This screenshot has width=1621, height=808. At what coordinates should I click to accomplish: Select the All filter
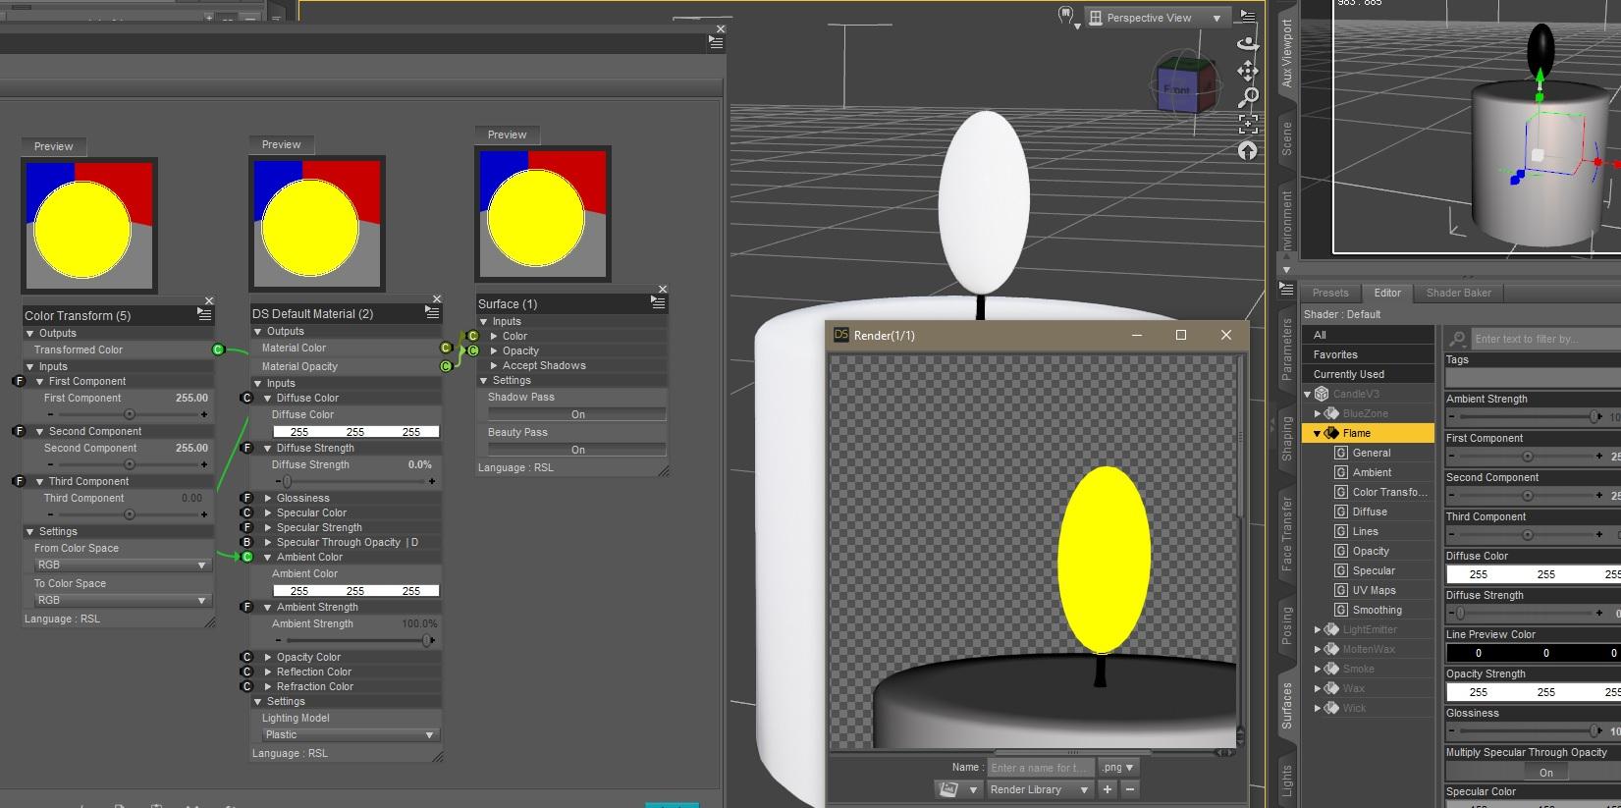click(1368, 335)
